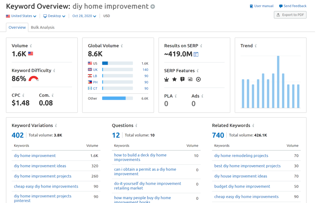The width and height of the screenshot is (327, 203).
Task: Open keyword 'diy home improvement projects' with volume 260
Action: coord(42,176)
